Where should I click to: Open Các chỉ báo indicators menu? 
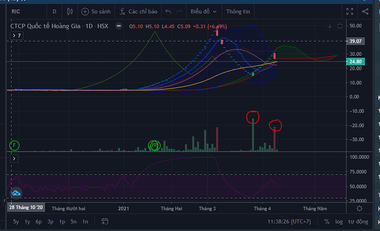point(136,11)
